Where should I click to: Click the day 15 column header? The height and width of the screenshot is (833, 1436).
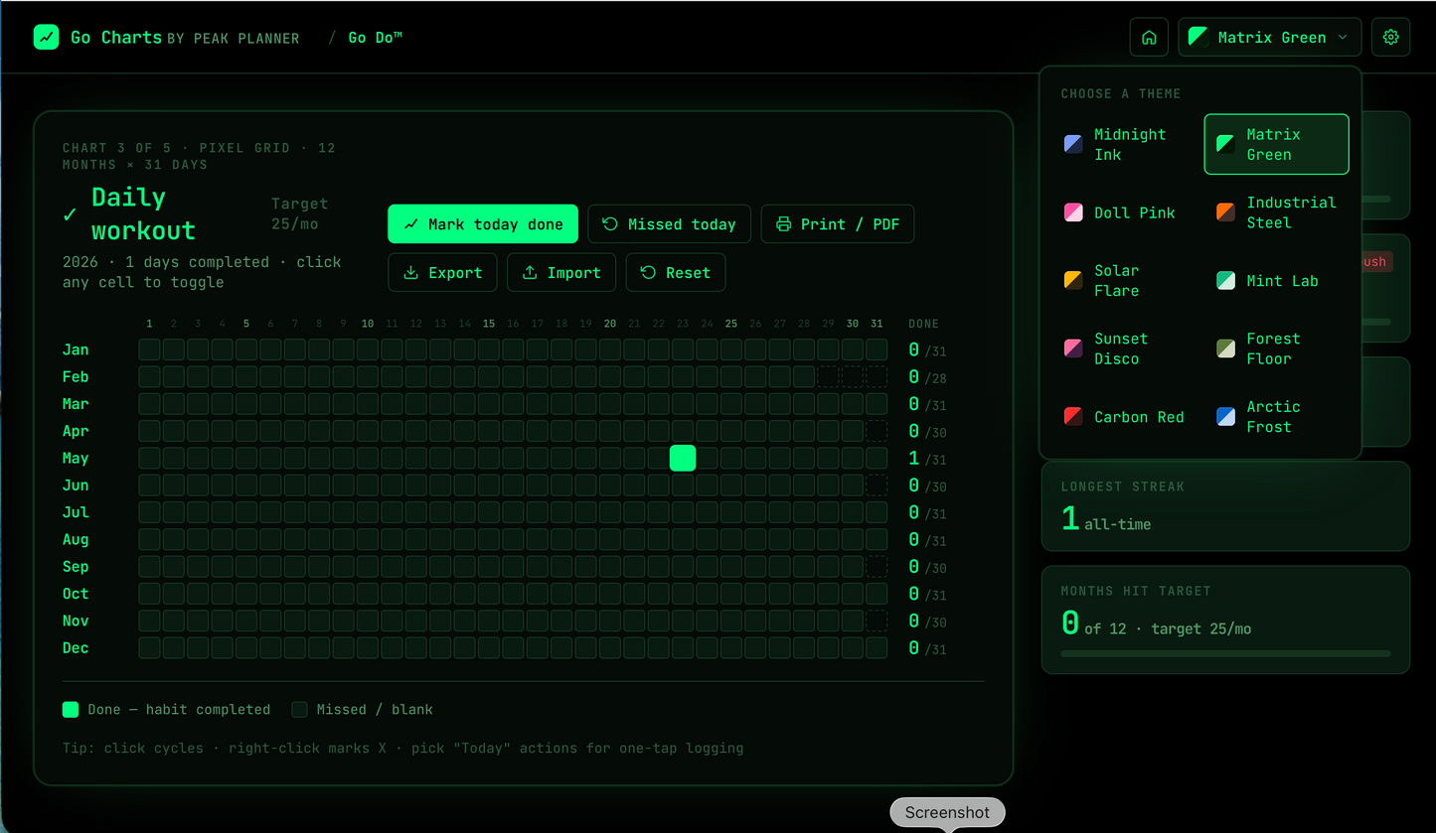[489, 324]
